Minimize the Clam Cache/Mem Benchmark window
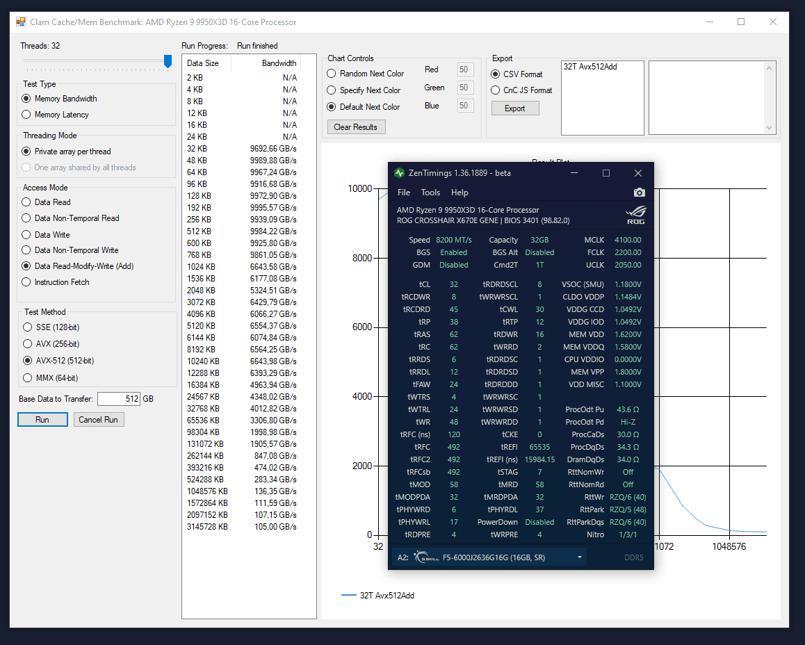The width and height of the screenshot is (805, 645). (710, 22)
